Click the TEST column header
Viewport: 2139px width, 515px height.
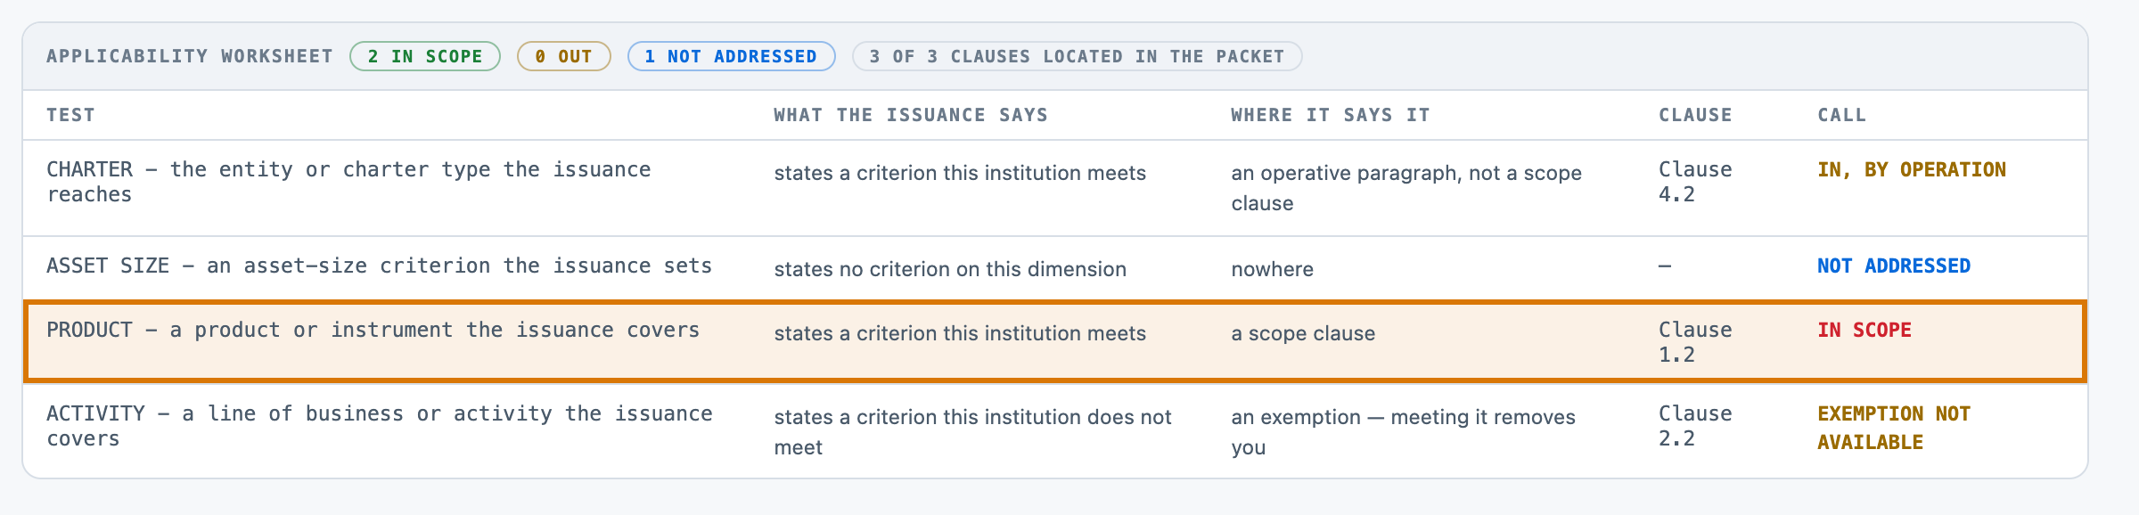(x=70, y=115)
